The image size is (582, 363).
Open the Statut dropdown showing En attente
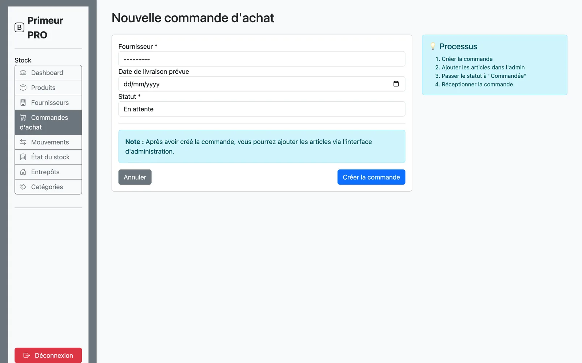click(262, 109)
